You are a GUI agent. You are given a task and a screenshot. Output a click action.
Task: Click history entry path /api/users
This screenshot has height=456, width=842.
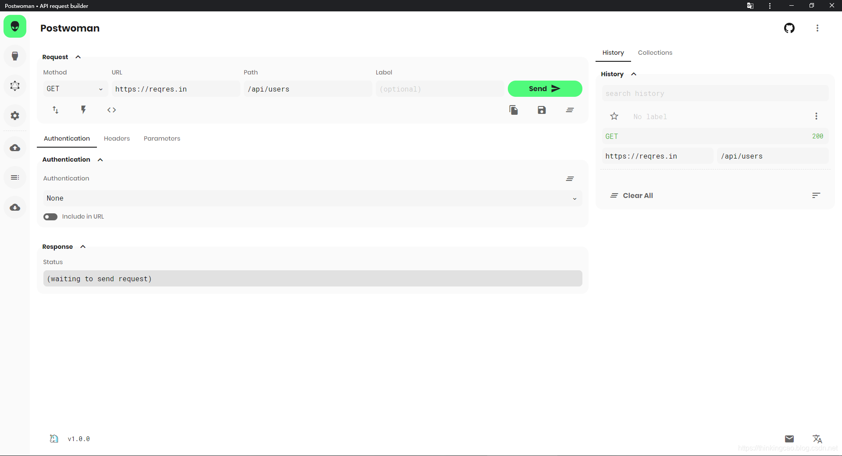773,156
